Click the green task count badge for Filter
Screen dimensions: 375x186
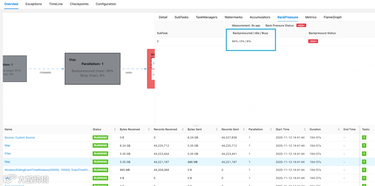tap(364, 154)
